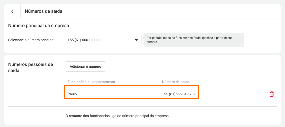The width and height of the screenshot is (285, 127).
Task: Add a new personal outgoing number
Action: point(85,66)
